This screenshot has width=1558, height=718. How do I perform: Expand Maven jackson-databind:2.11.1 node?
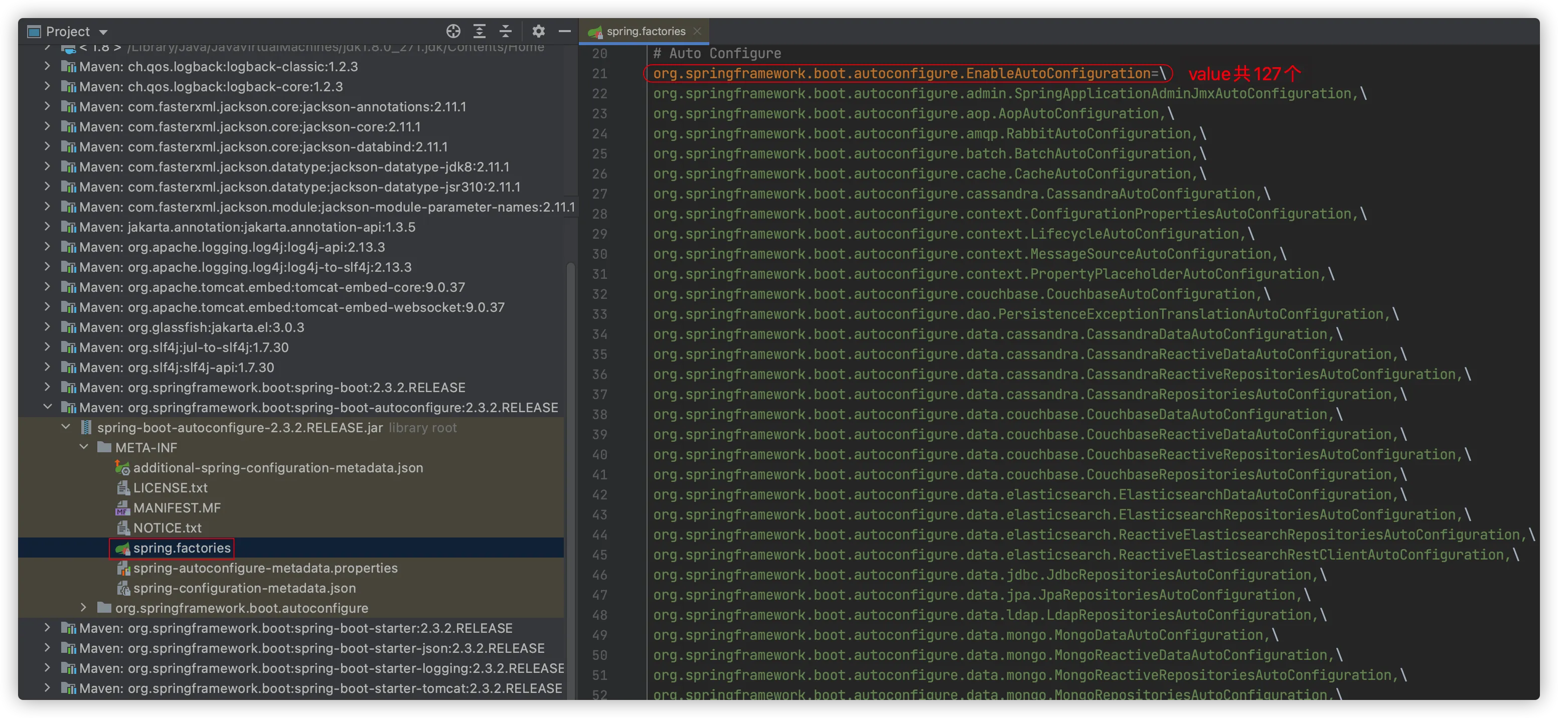[48, 146]
